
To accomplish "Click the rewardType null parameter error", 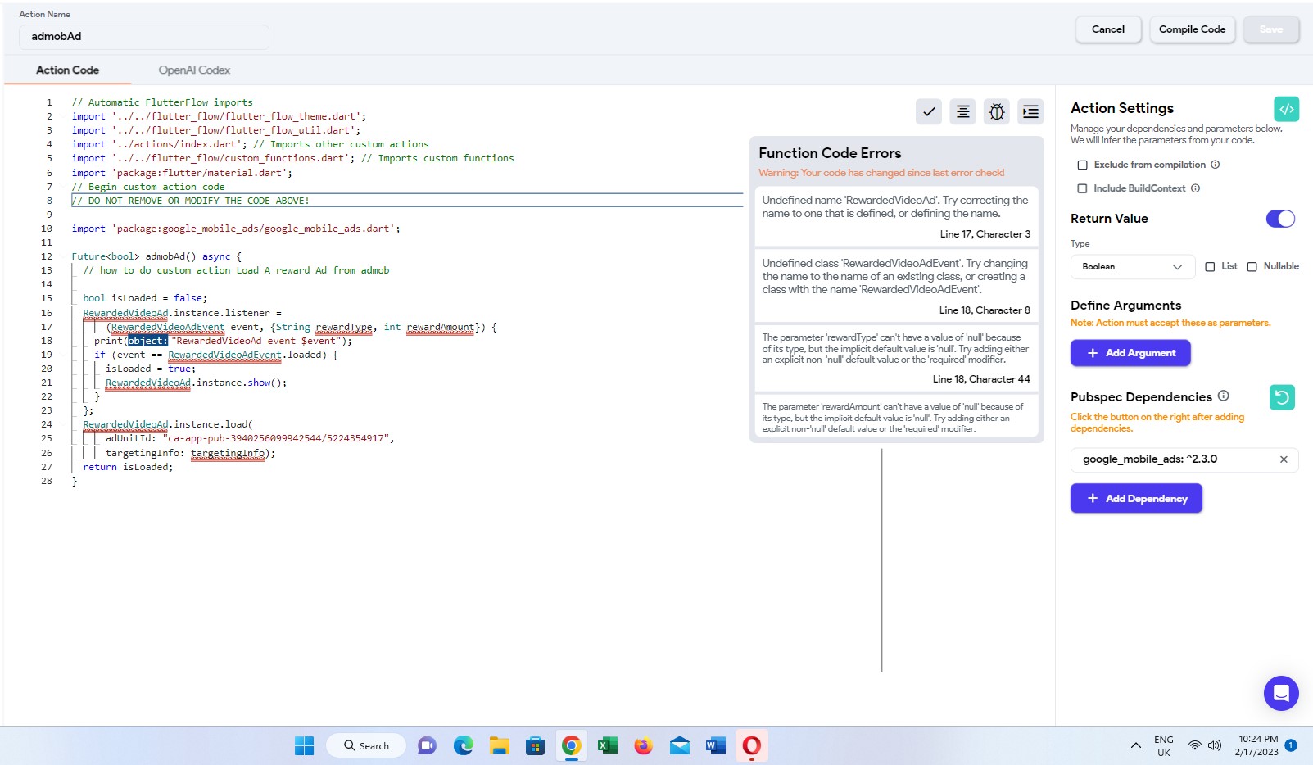I will coord(896,358).
